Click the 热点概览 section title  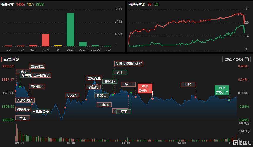(12, 59)
